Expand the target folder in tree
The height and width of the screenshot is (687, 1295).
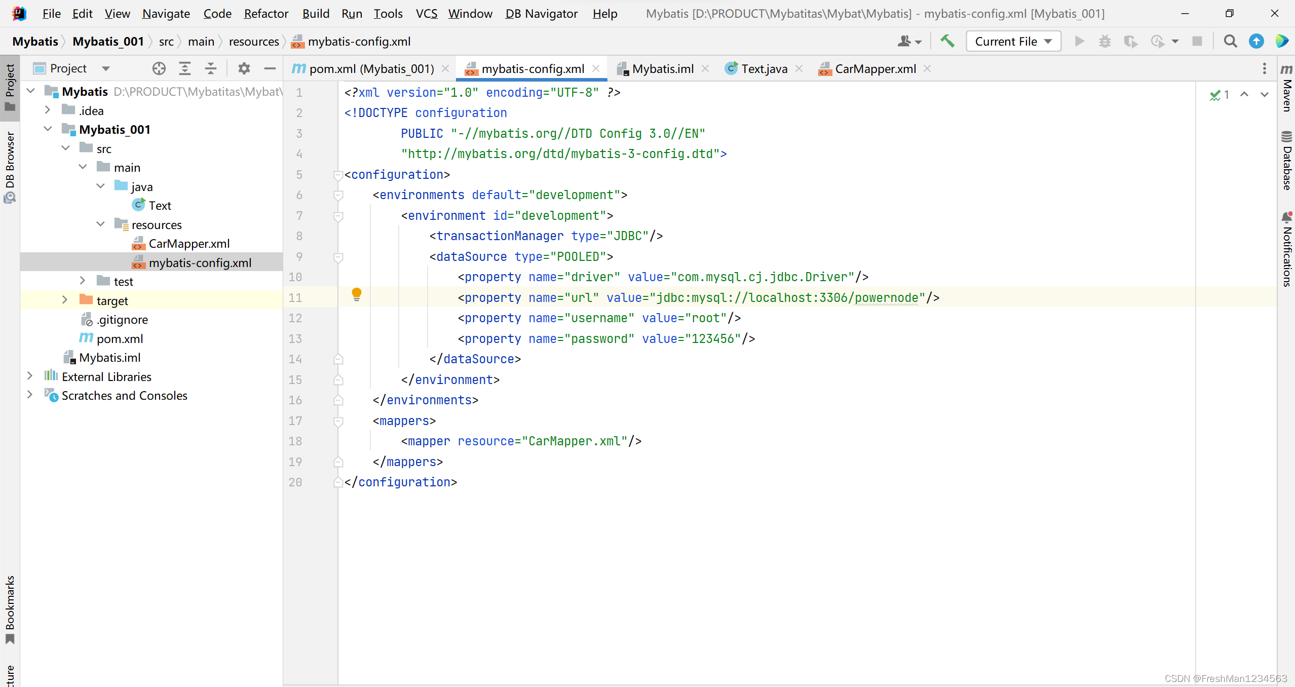tap(65, 300)
